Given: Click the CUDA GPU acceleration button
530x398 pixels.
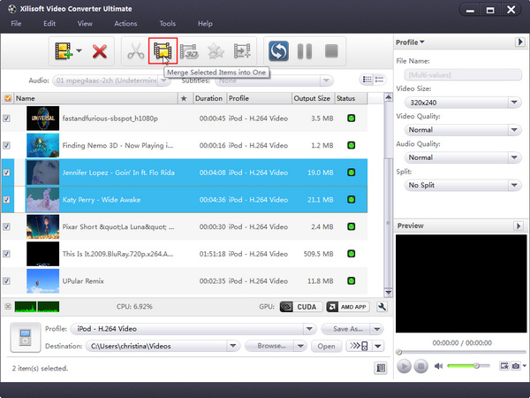Looking at the screenshot, I should [299, 307].
